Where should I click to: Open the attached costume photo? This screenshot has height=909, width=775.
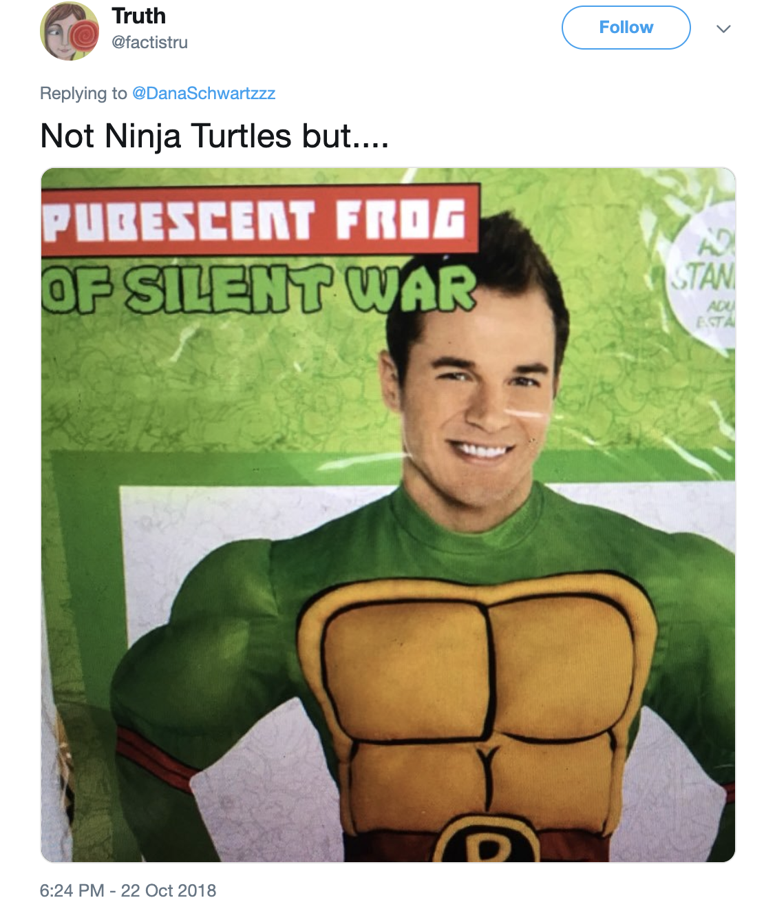(x=388, y=515)
